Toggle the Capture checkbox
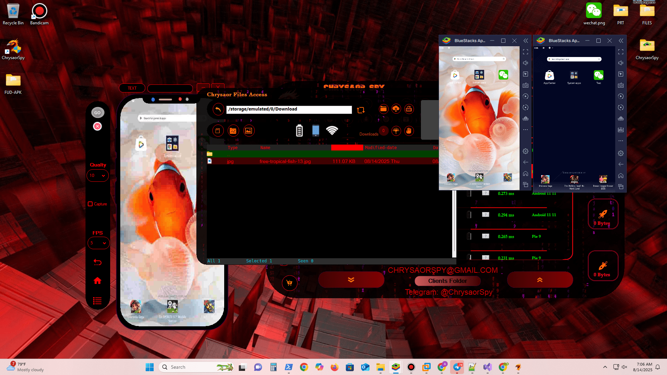The height and width of the screenshot is (375, 667). [90, 204]
